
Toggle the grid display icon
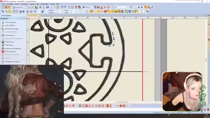click(133, 11)
